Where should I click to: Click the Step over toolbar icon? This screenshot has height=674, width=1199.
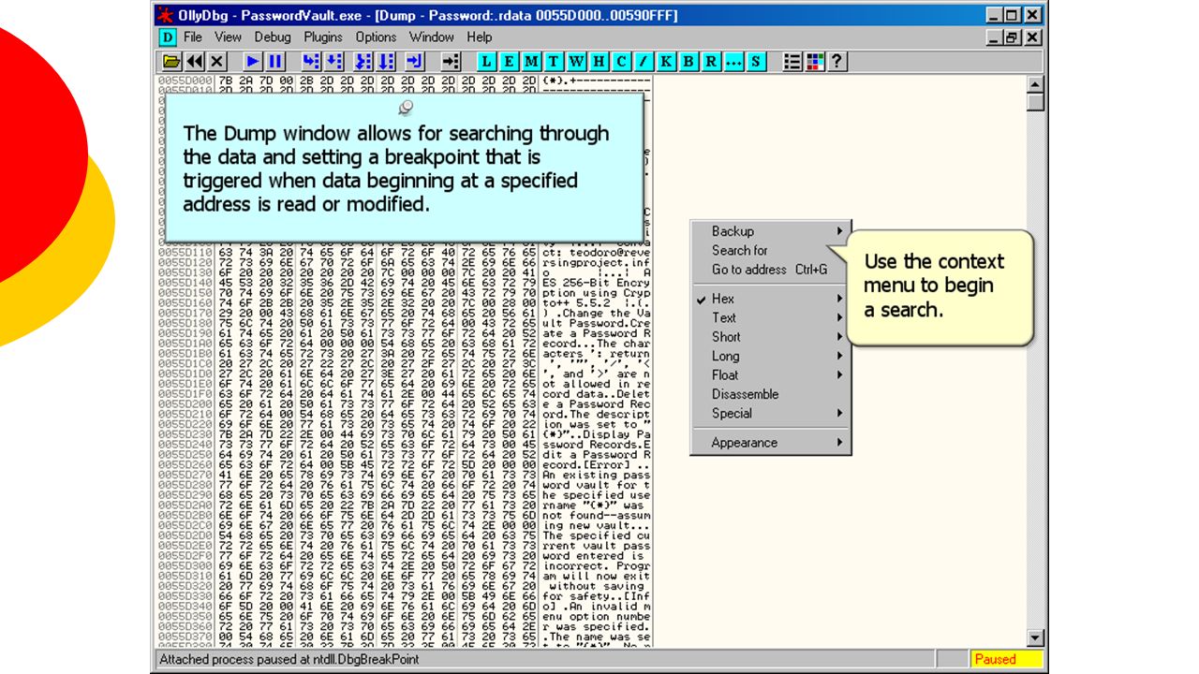pos(334,62)
